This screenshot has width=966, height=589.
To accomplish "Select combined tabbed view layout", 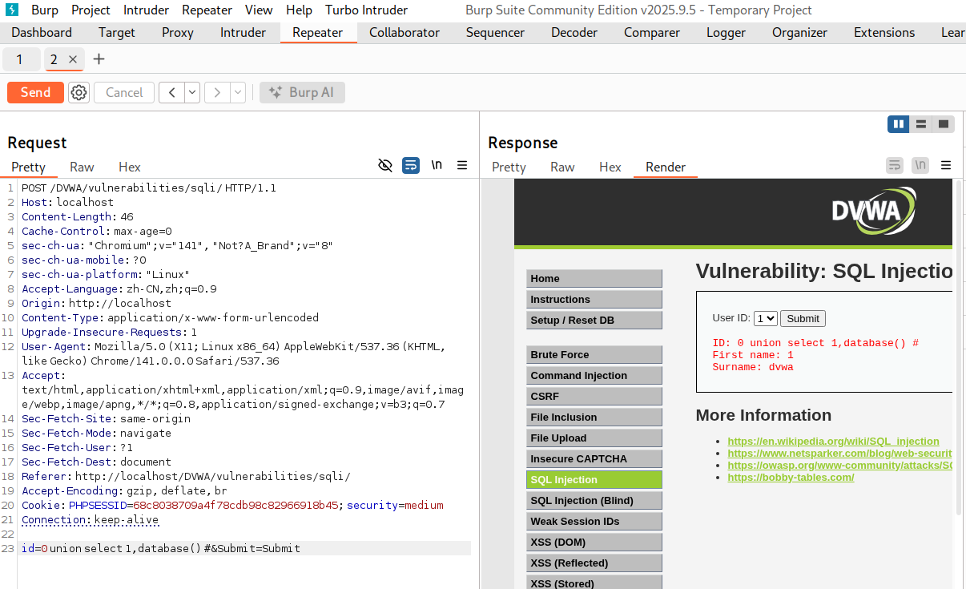I will point(944,124).
